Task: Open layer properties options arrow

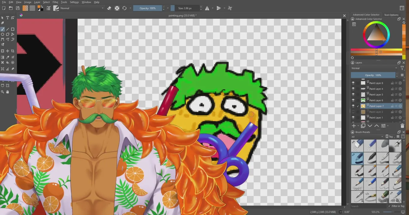Action: coord(388,126)
